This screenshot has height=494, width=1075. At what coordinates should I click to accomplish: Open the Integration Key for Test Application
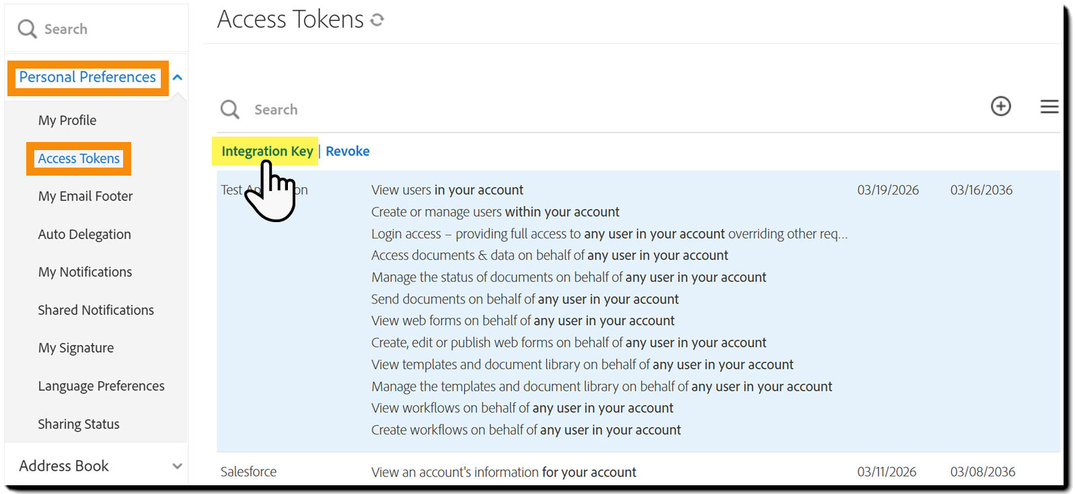click(x=266, y=151)
